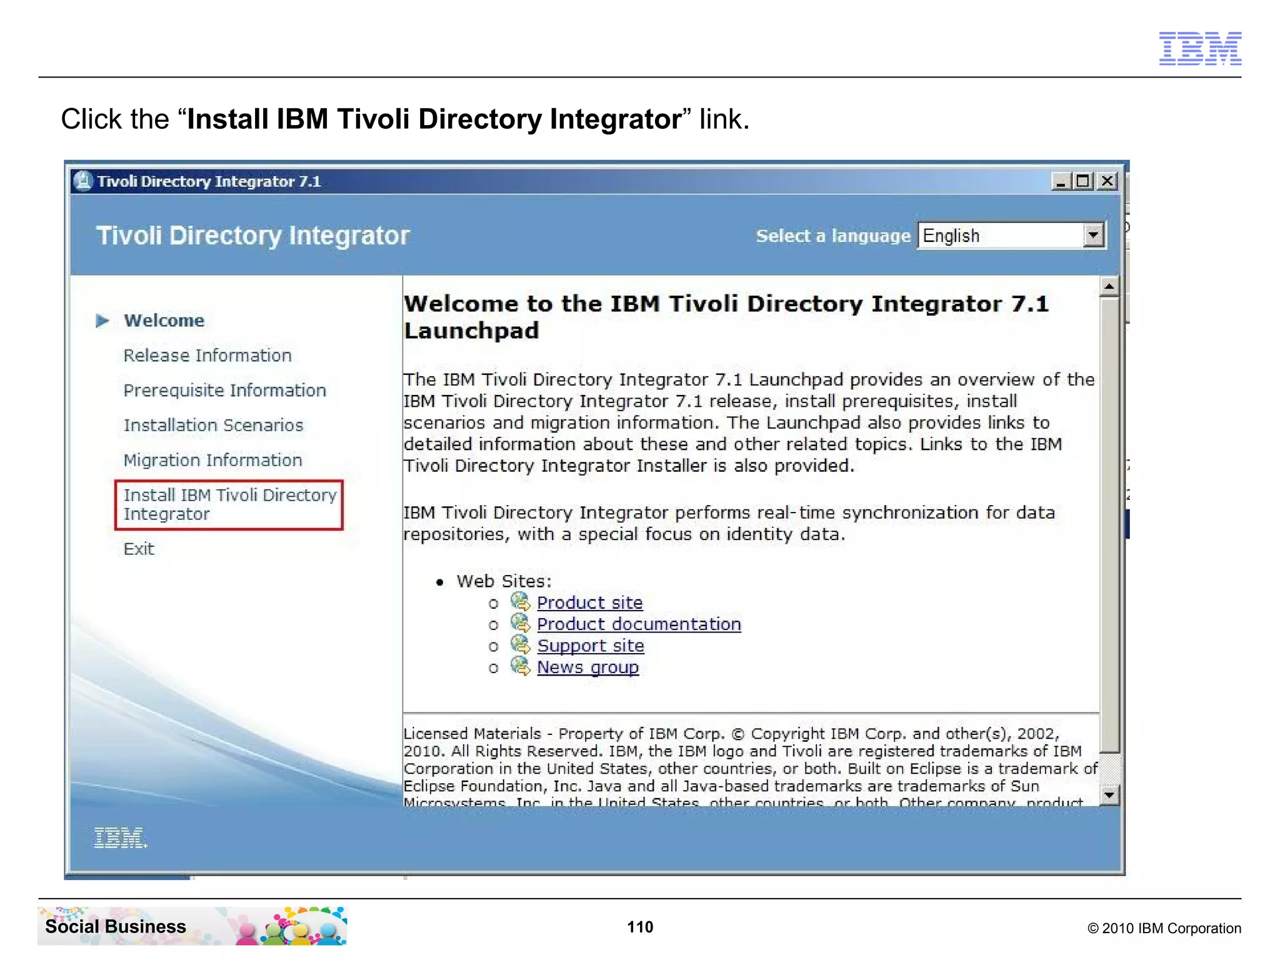Click Exit in the launchpad menu
The image size is (1280, 960).
point(139,549)
